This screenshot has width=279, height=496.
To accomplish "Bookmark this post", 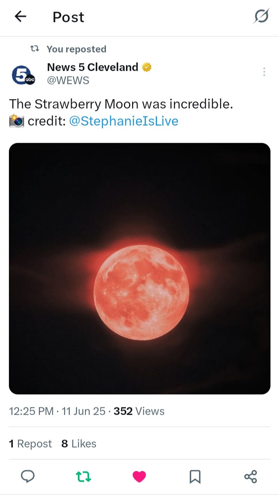I will tap(195, 476).
